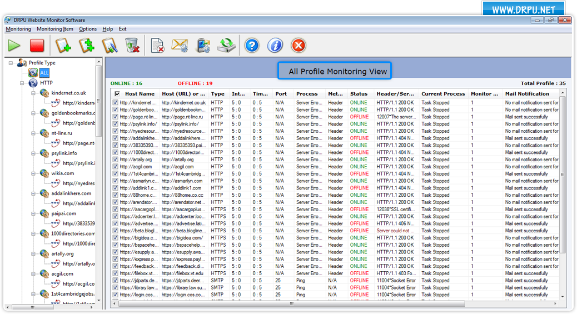This screenshot has width=577, height=314.
Task: Click the site icon beside wikia.com
Action: tap(44, 173)
